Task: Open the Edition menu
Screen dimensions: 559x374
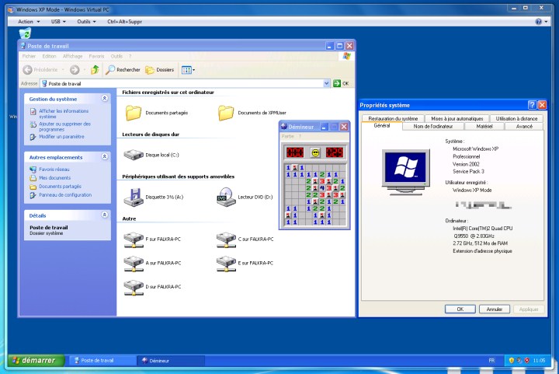Action: tap(49, 57)
